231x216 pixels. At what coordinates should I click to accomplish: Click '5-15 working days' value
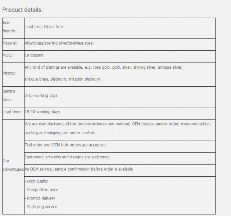tap(41, 95)
